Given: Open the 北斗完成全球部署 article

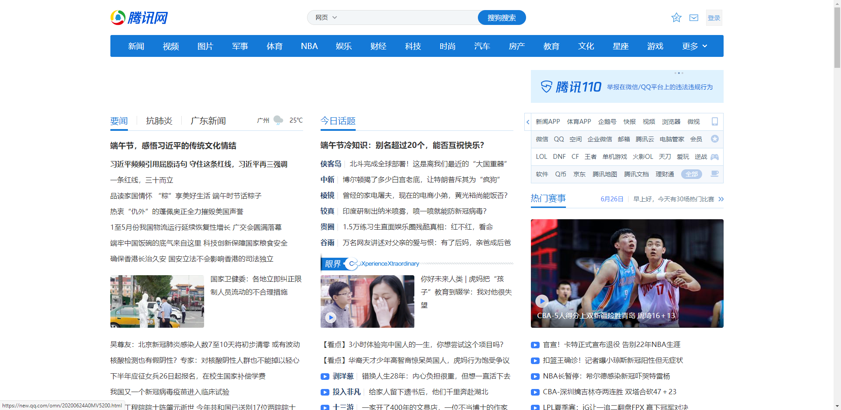Looking at the screenshot, I should click(428, 164).
